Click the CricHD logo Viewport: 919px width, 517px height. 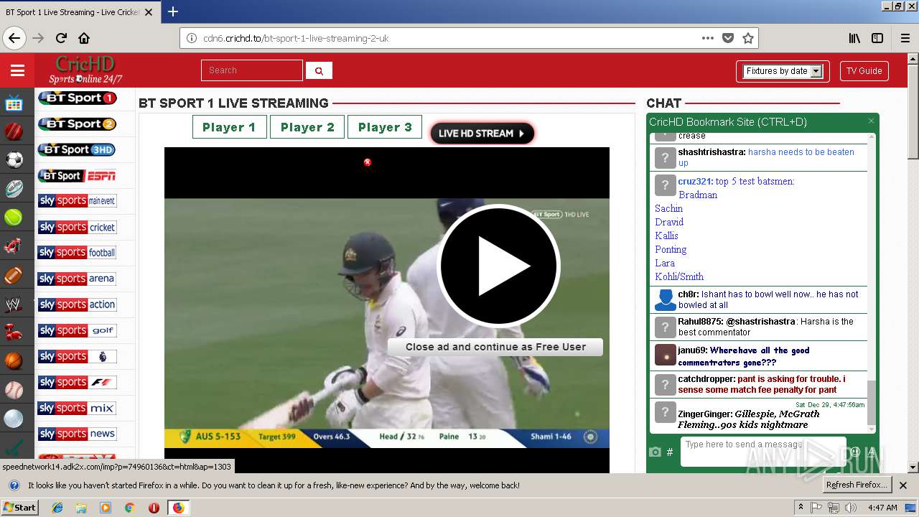85,70
